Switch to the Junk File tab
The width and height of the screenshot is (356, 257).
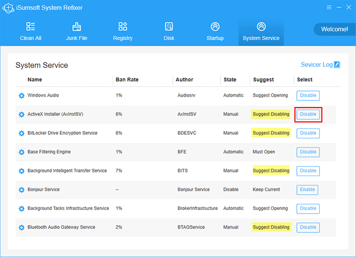(77, 32)
